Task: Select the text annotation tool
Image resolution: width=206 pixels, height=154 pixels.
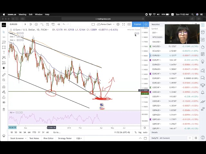Action: (4, 52)
